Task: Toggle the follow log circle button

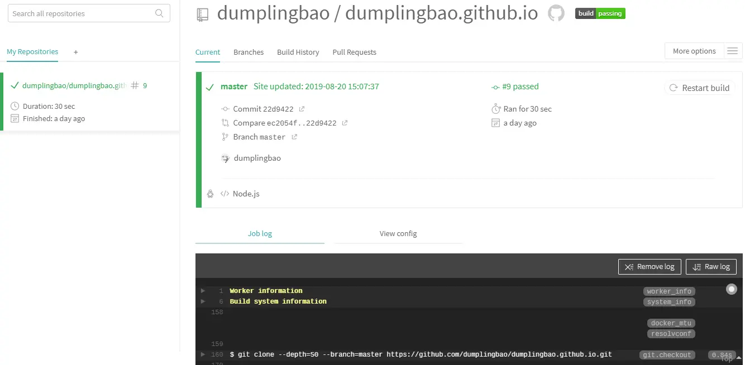Action: click(731, 289)
